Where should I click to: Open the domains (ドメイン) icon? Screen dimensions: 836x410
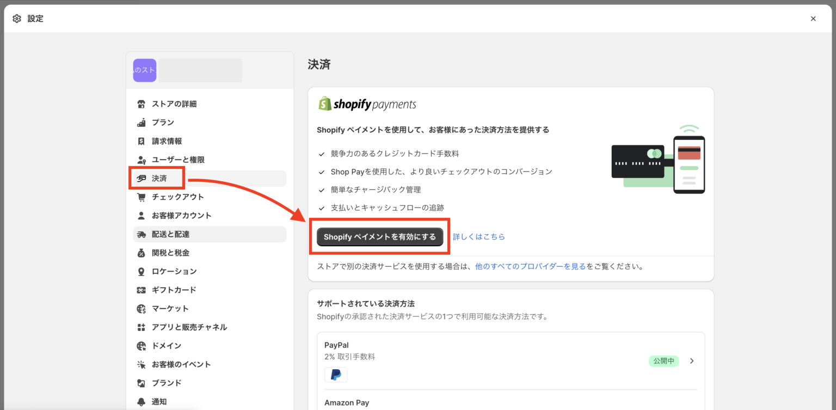click(x=140, y=345)
